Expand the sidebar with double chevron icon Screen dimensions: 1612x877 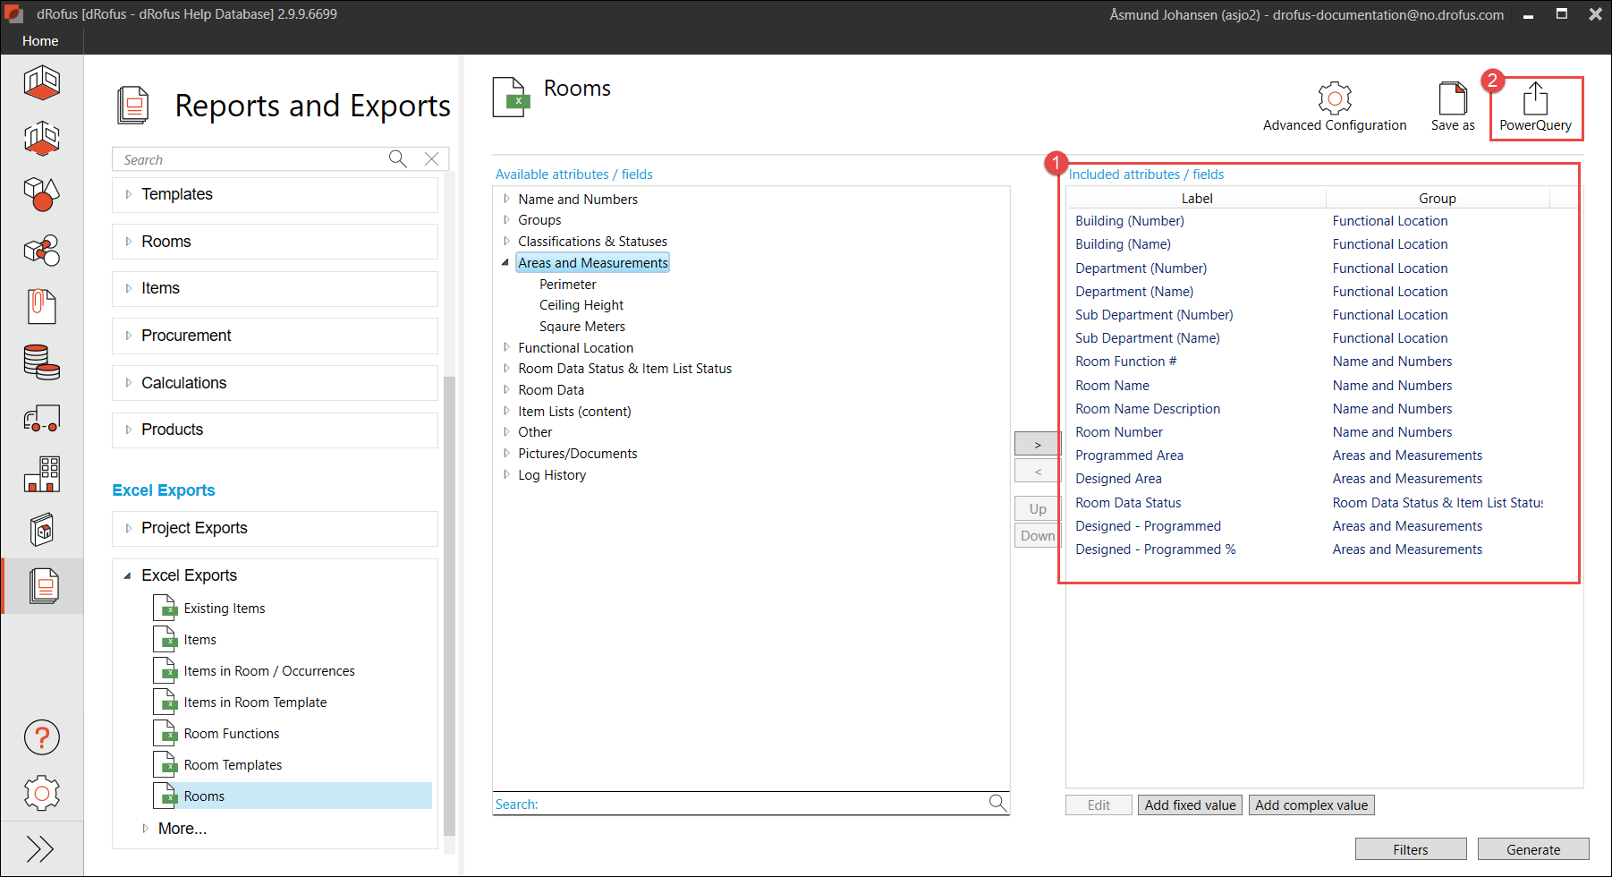pos(40,848)
